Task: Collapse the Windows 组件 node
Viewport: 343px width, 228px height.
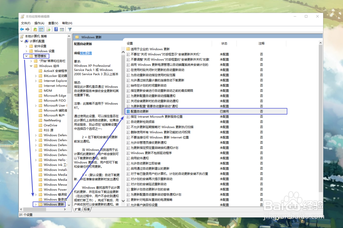Action: coord(31,66)
